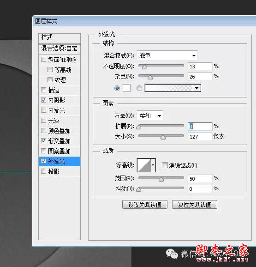Open the 混合模式 滤色 dropdown
This screenshot has height=267, width=256.
tap(167, 55)
